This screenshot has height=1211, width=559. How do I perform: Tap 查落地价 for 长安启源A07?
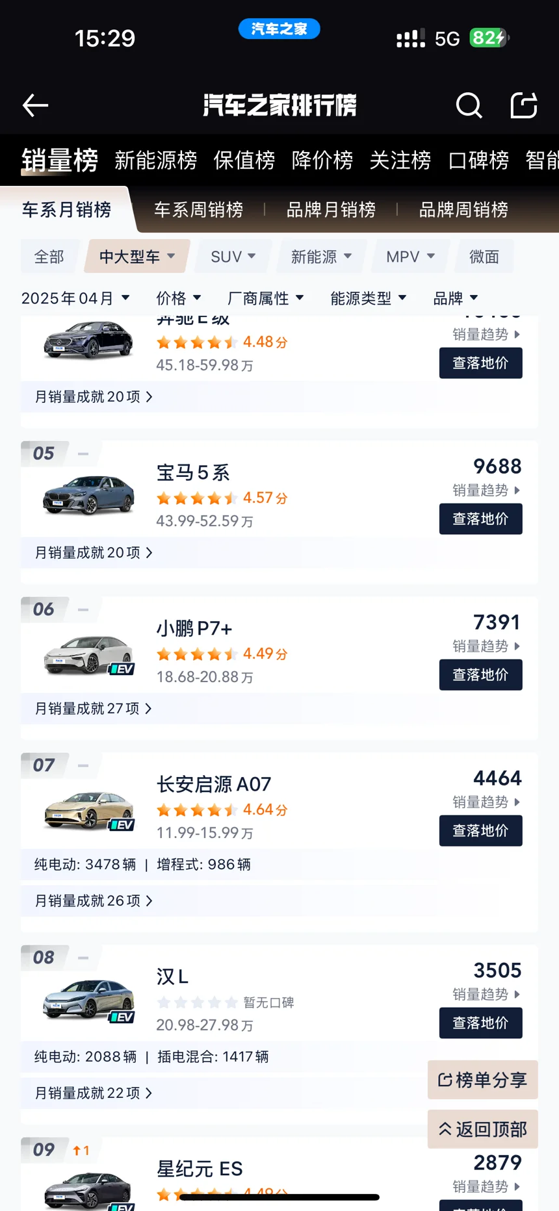click(481, 831)
